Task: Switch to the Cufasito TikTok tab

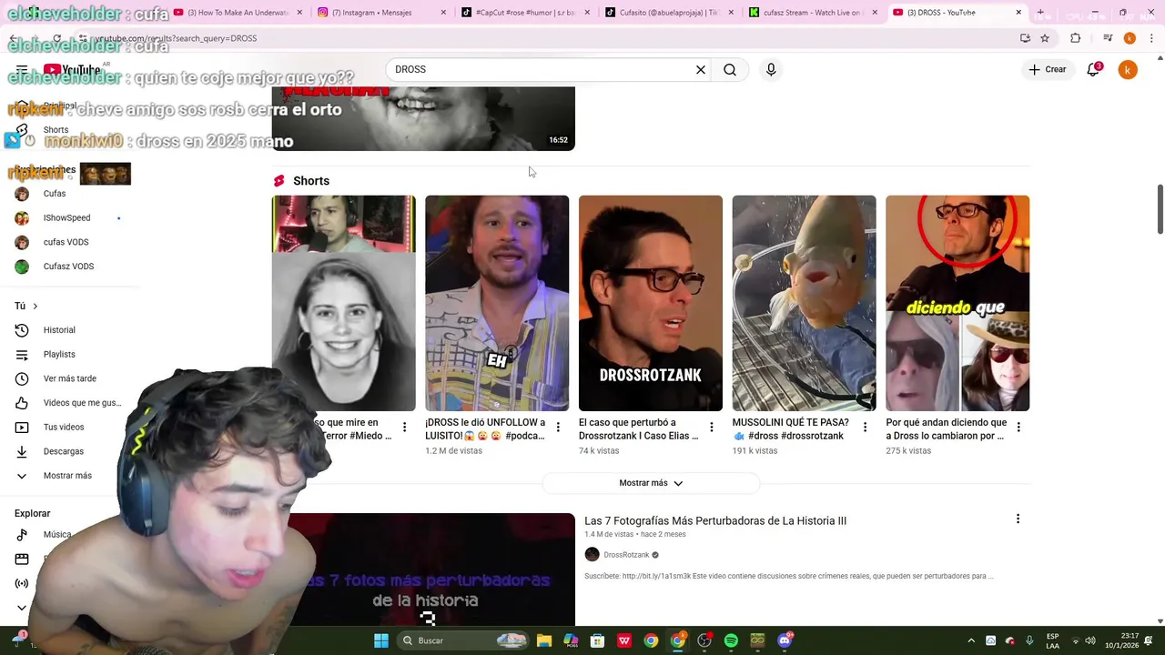Action: coord(664,13)
